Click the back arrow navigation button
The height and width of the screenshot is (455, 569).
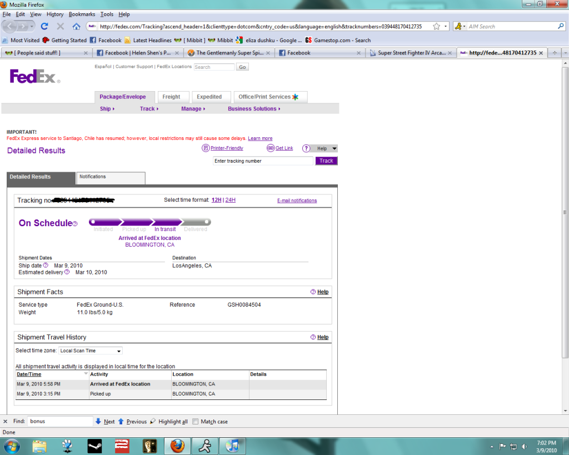click(x=10, y=26)
